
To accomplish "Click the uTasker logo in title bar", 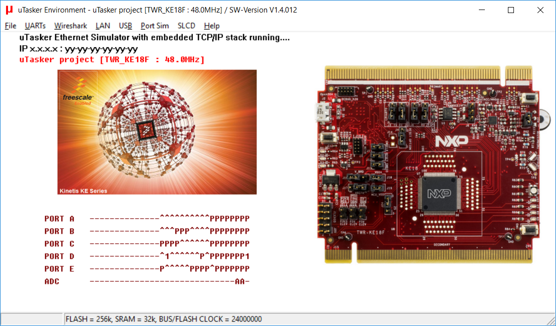I will point(9,10).
